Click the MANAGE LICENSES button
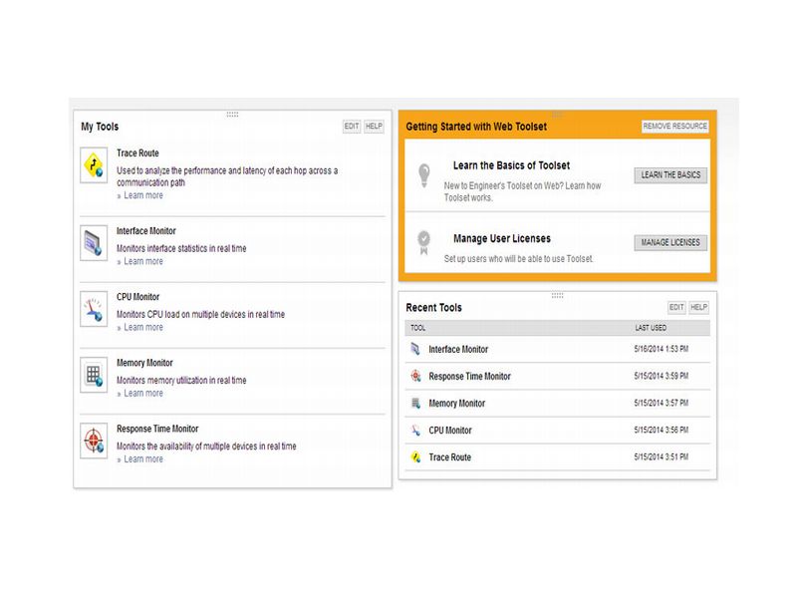Screen dimensions: 797x598 670,242
